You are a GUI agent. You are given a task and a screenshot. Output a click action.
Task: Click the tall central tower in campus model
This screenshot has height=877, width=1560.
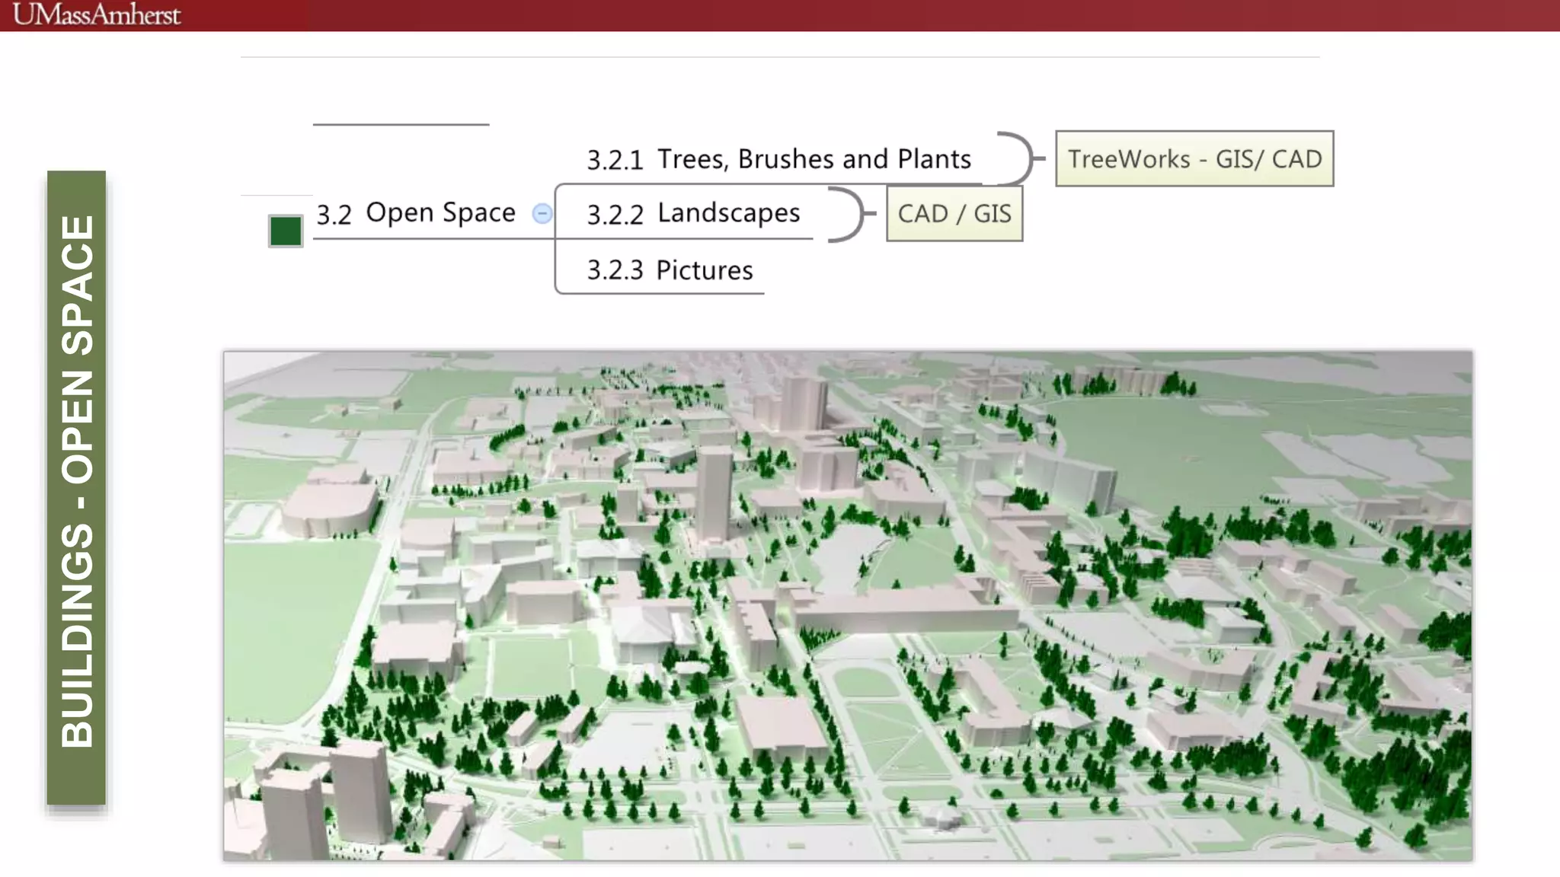tap(714, 491)
